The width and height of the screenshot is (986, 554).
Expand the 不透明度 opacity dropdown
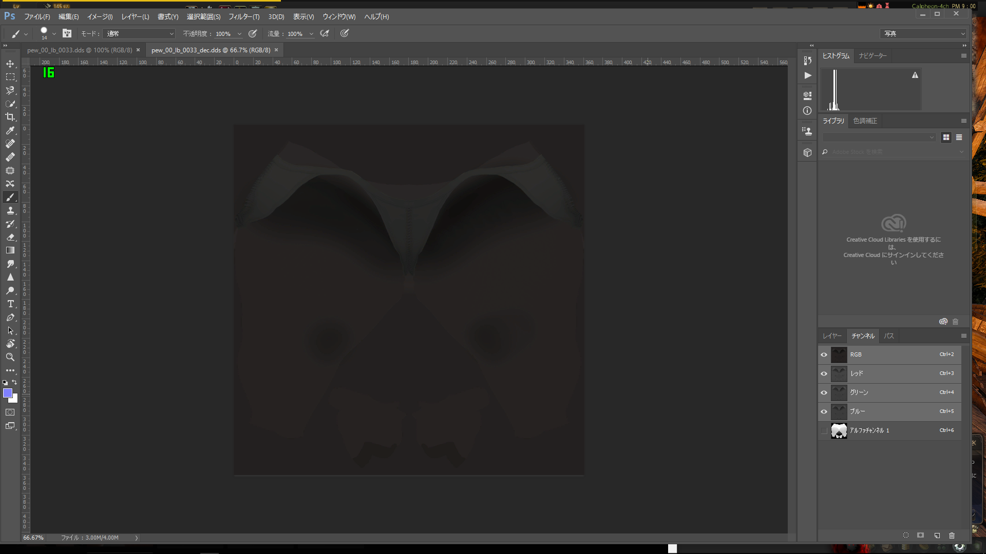click(x=239, y=34)
